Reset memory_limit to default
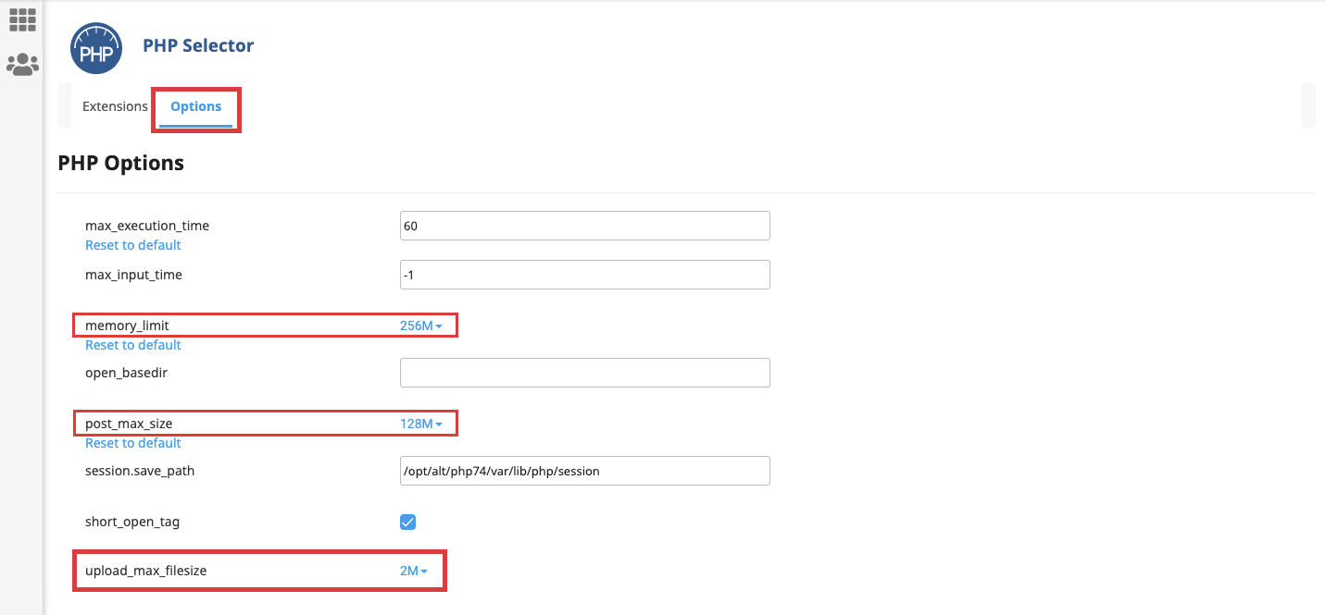1326x615 pixels. point(132,345)
